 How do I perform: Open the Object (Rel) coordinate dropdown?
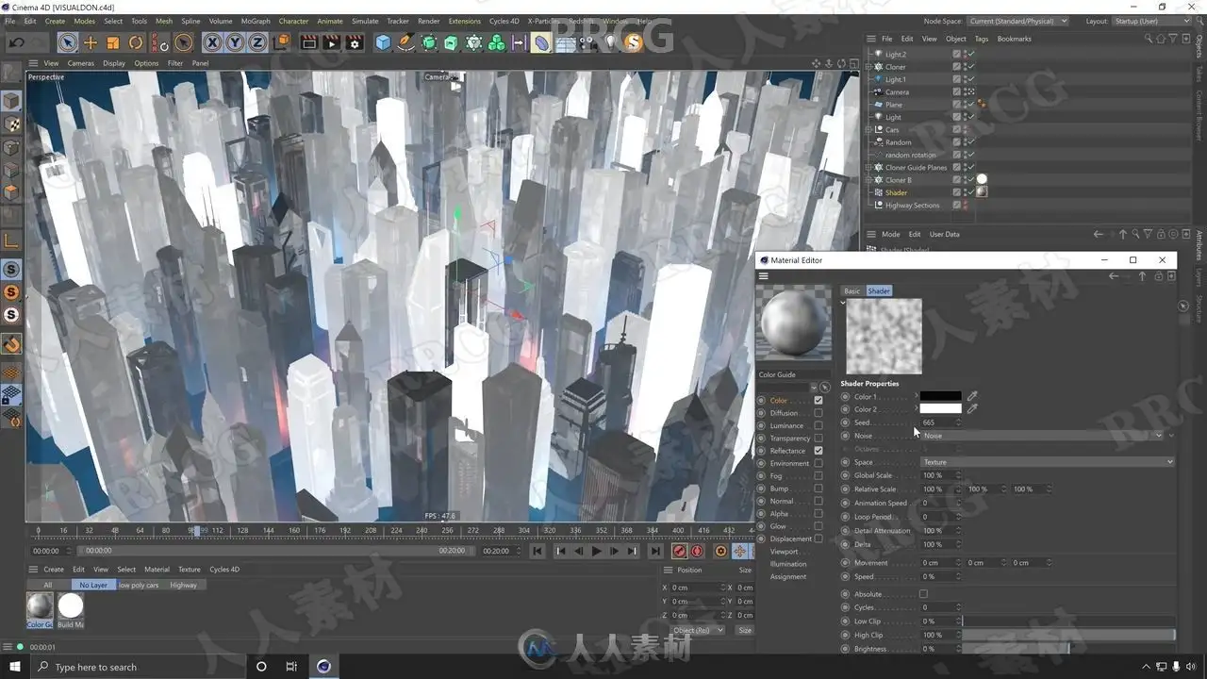point(697,630)
